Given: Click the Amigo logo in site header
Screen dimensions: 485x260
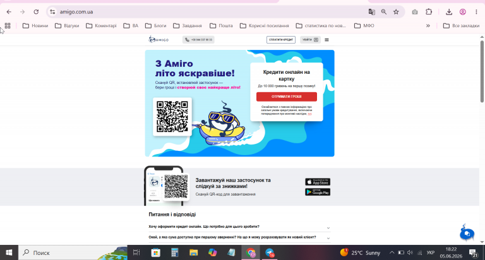Looking at the screenshot, I should click(159, 40).
